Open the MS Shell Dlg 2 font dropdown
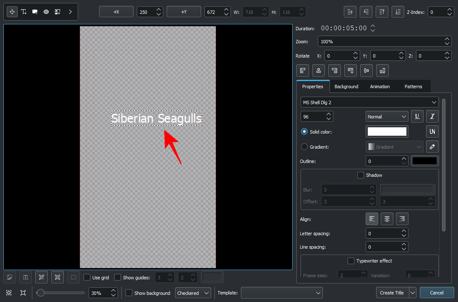 coord(369,102)
